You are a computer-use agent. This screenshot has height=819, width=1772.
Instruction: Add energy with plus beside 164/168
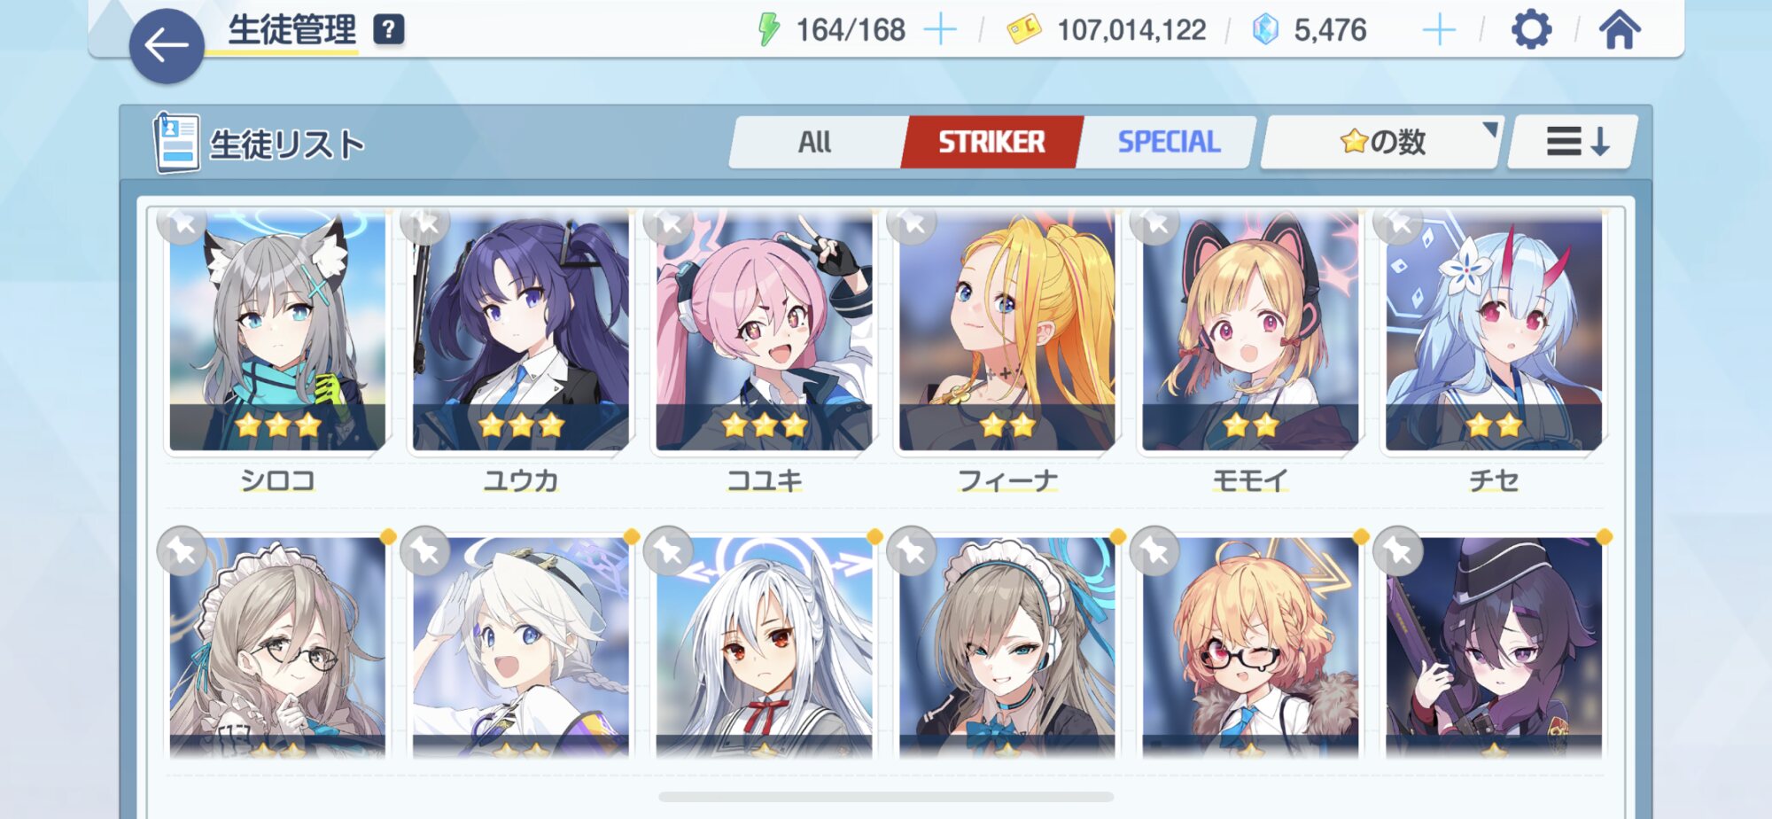coord(940,30)
